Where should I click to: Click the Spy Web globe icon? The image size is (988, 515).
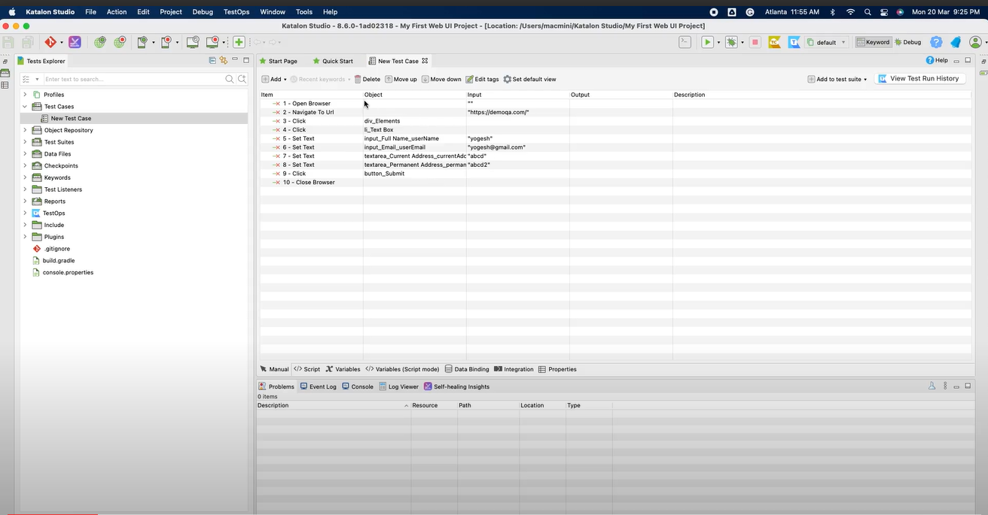[100, 42]
